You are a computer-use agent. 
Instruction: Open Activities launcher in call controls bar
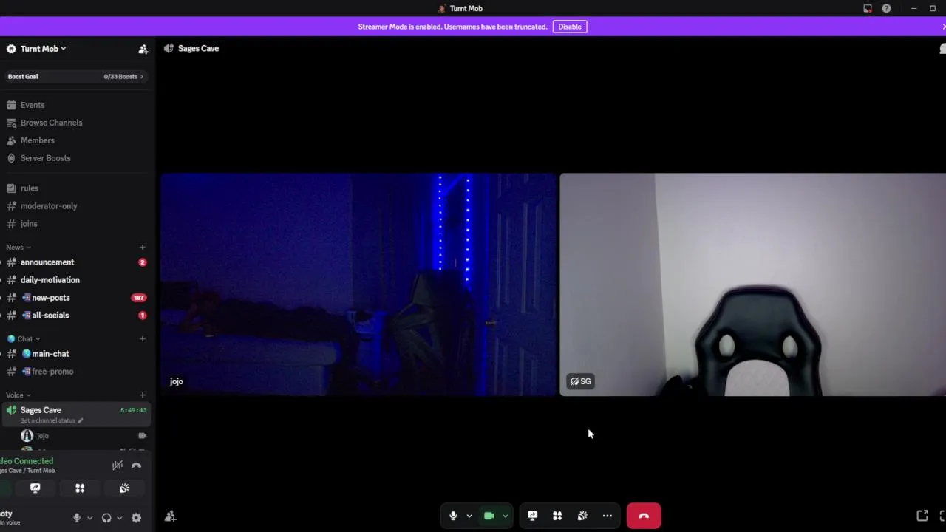[557, 516]
